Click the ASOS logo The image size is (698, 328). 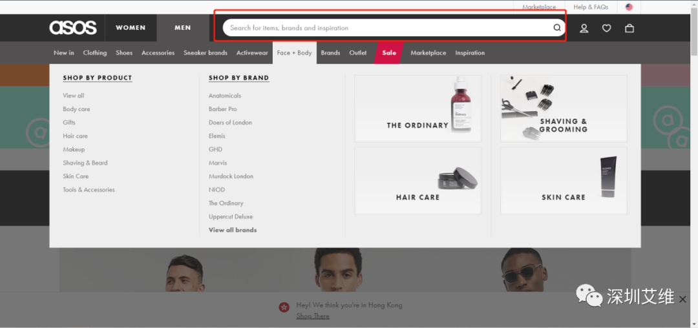(73, 28)
